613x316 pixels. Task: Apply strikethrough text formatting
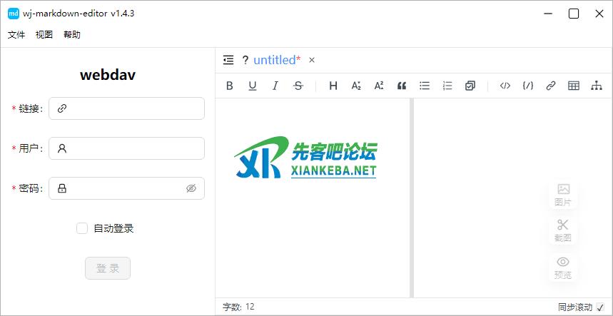pos(298,86)
